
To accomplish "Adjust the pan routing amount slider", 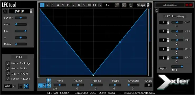I will coord(177,49).
